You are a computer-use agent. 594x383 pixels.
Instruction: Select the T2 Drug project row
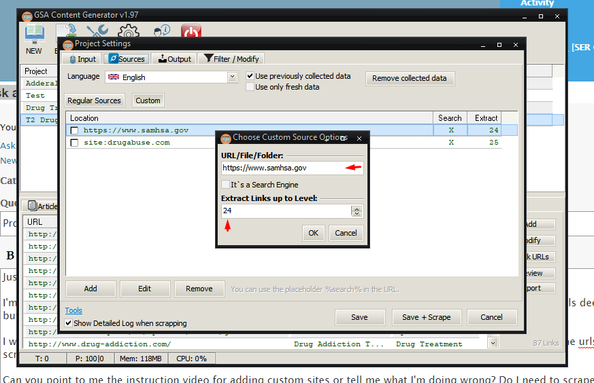pyautogui.click(x=39, y=120)
